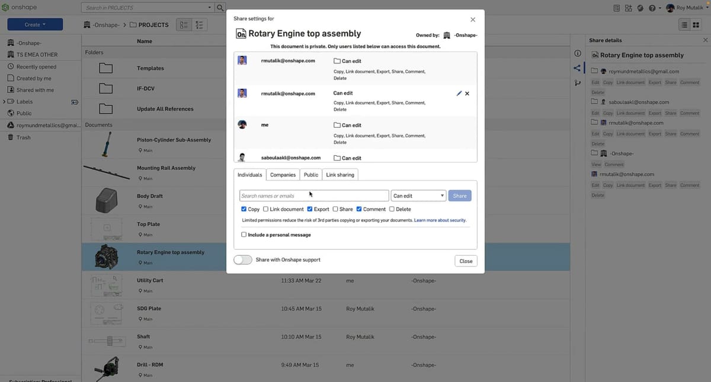Enable the Link document checkbox
The height and width of the screenshot is (382, 711).
266,209
